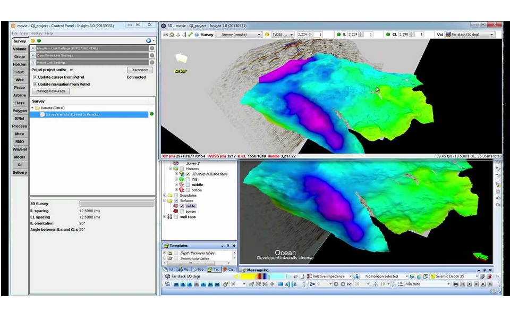Click the home view icon in 3D toolbar

click(172, 35)
